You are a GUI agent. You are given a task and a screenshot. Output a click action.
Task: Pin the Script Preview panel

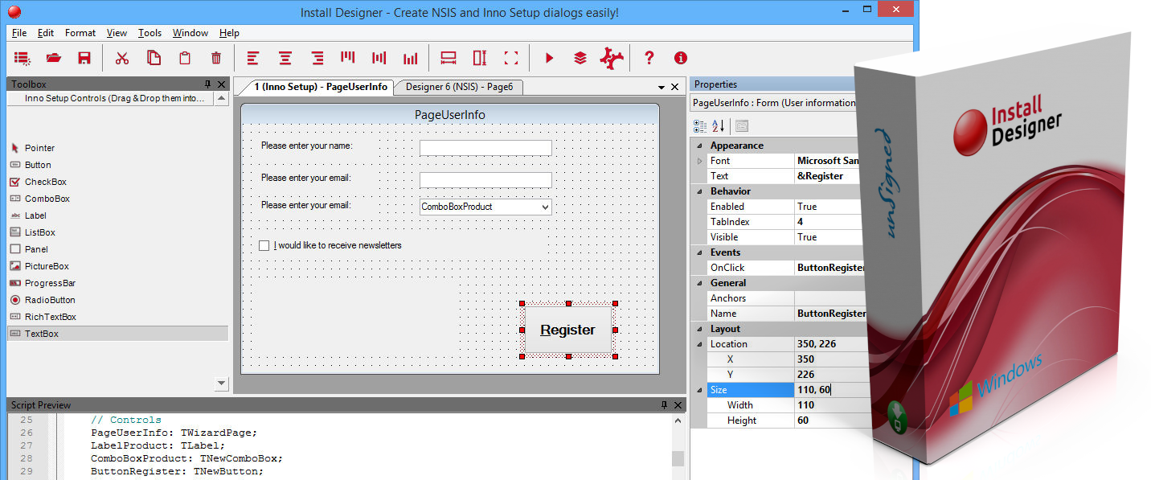(x=664, y=404)
